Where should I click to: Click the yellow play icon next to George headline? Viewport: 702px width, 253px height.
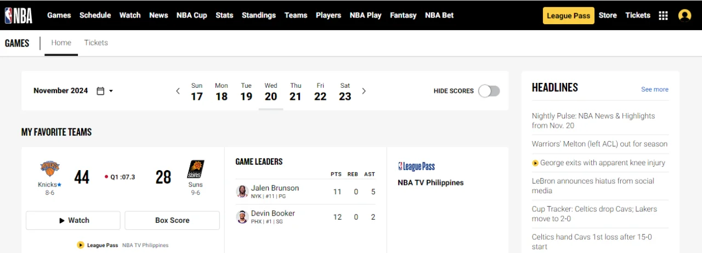535,163
